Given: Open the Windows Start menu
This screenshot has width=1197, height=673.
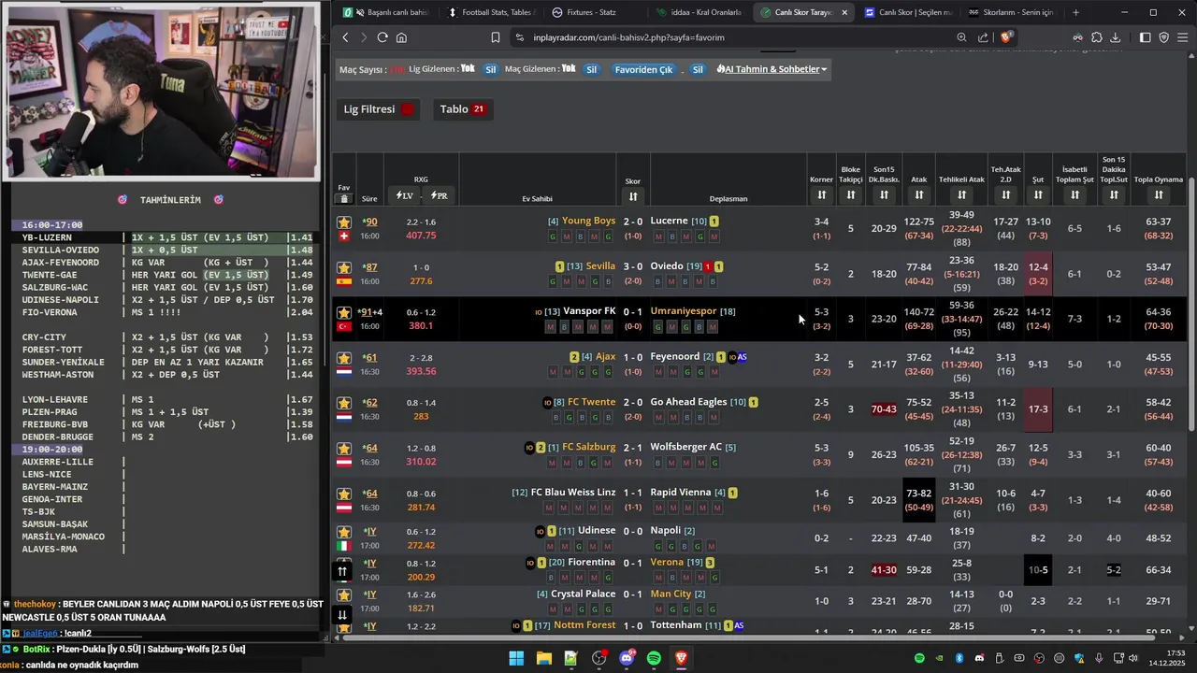Looking at the screenshot, I should coord(516,659).
